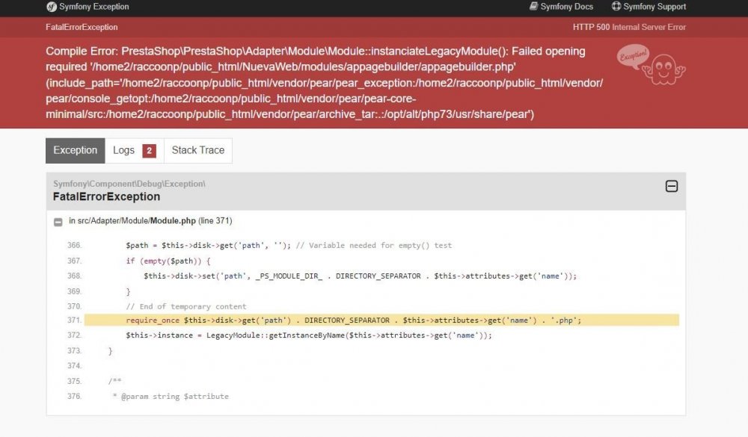Collapse the FatalErrorException panel
This screenshot has height=437, width=748.
click(672, 186)
